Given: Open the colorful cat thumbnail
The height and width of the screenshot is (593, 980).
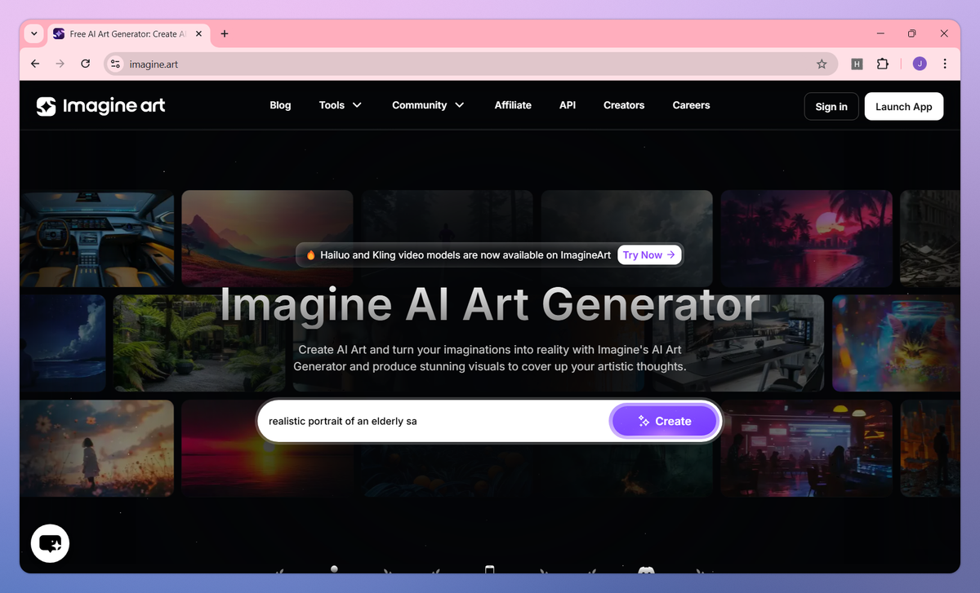Looking at the screenshot, I should point(897,343).
